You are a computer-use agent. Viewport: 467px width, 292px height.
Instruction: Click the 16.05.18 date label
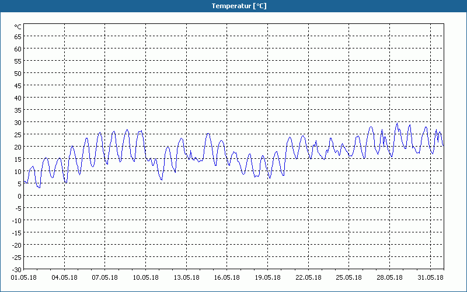tap(227, 278)
